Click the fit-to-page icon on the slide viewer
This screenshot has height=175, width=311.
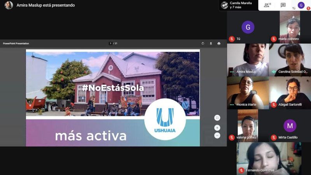click(x=217, y=118)
